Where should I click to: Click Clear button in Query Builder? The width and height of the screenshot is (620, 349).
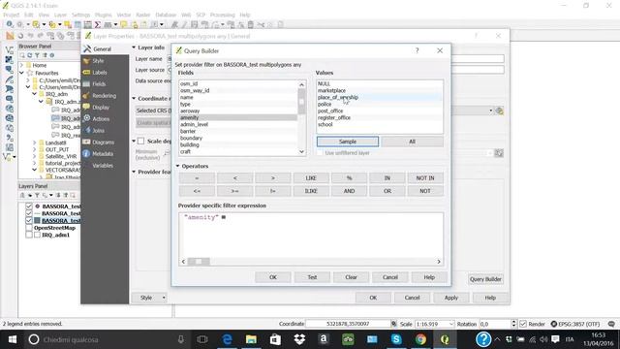(351, 277)
